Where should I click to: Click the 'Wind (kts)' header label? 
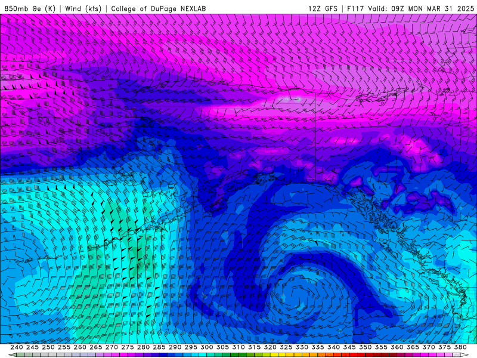[x=83, y=8]
